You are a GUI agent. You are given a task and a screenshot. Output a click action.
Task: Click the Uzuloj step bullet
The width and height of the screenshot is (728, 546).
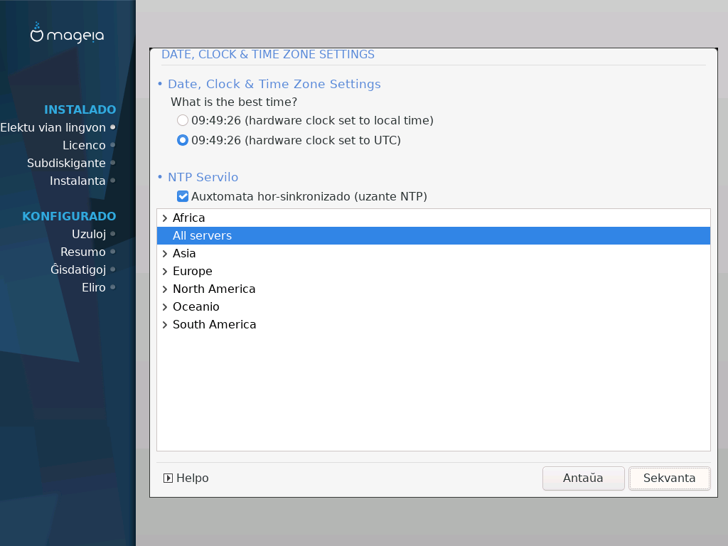coord(113,234)
